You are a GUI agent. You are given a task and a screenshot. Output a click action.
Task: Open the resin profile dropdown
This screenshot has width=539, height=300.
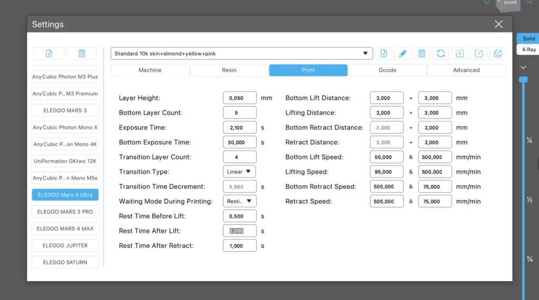coord(242,53)
